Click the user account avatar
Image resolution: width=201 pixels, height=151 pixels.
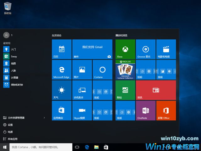6,35
